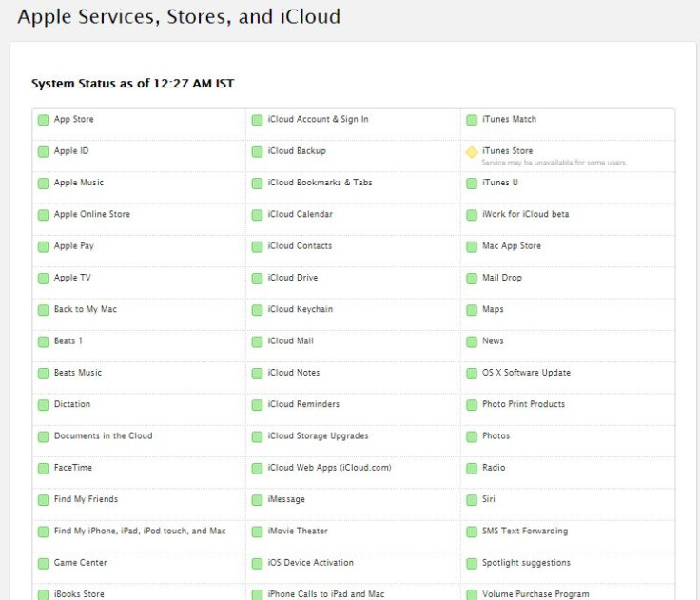Click the green status square for Apple Music
The width and height of the screenshot is (700, 600).
(x=44, y=184)
